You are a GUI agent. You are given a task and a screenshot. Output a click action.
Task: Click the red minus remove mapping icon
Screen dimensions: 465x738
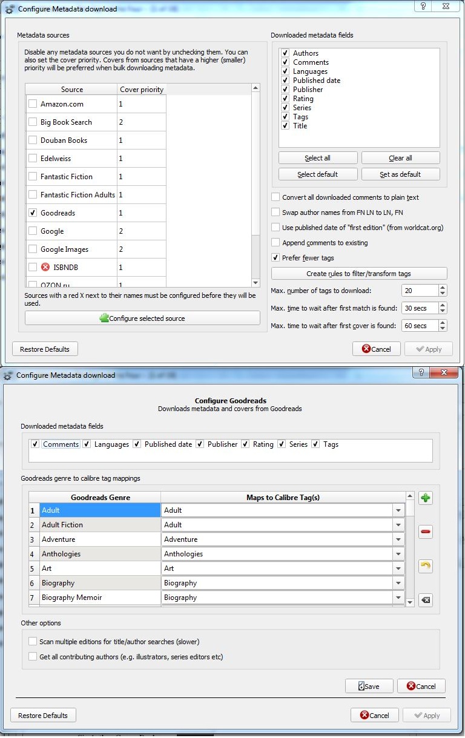click(x=426, y=532)
